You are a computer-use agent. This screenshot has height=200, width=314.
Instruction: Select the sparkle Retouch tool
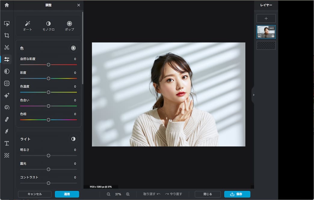click(7, 96)
